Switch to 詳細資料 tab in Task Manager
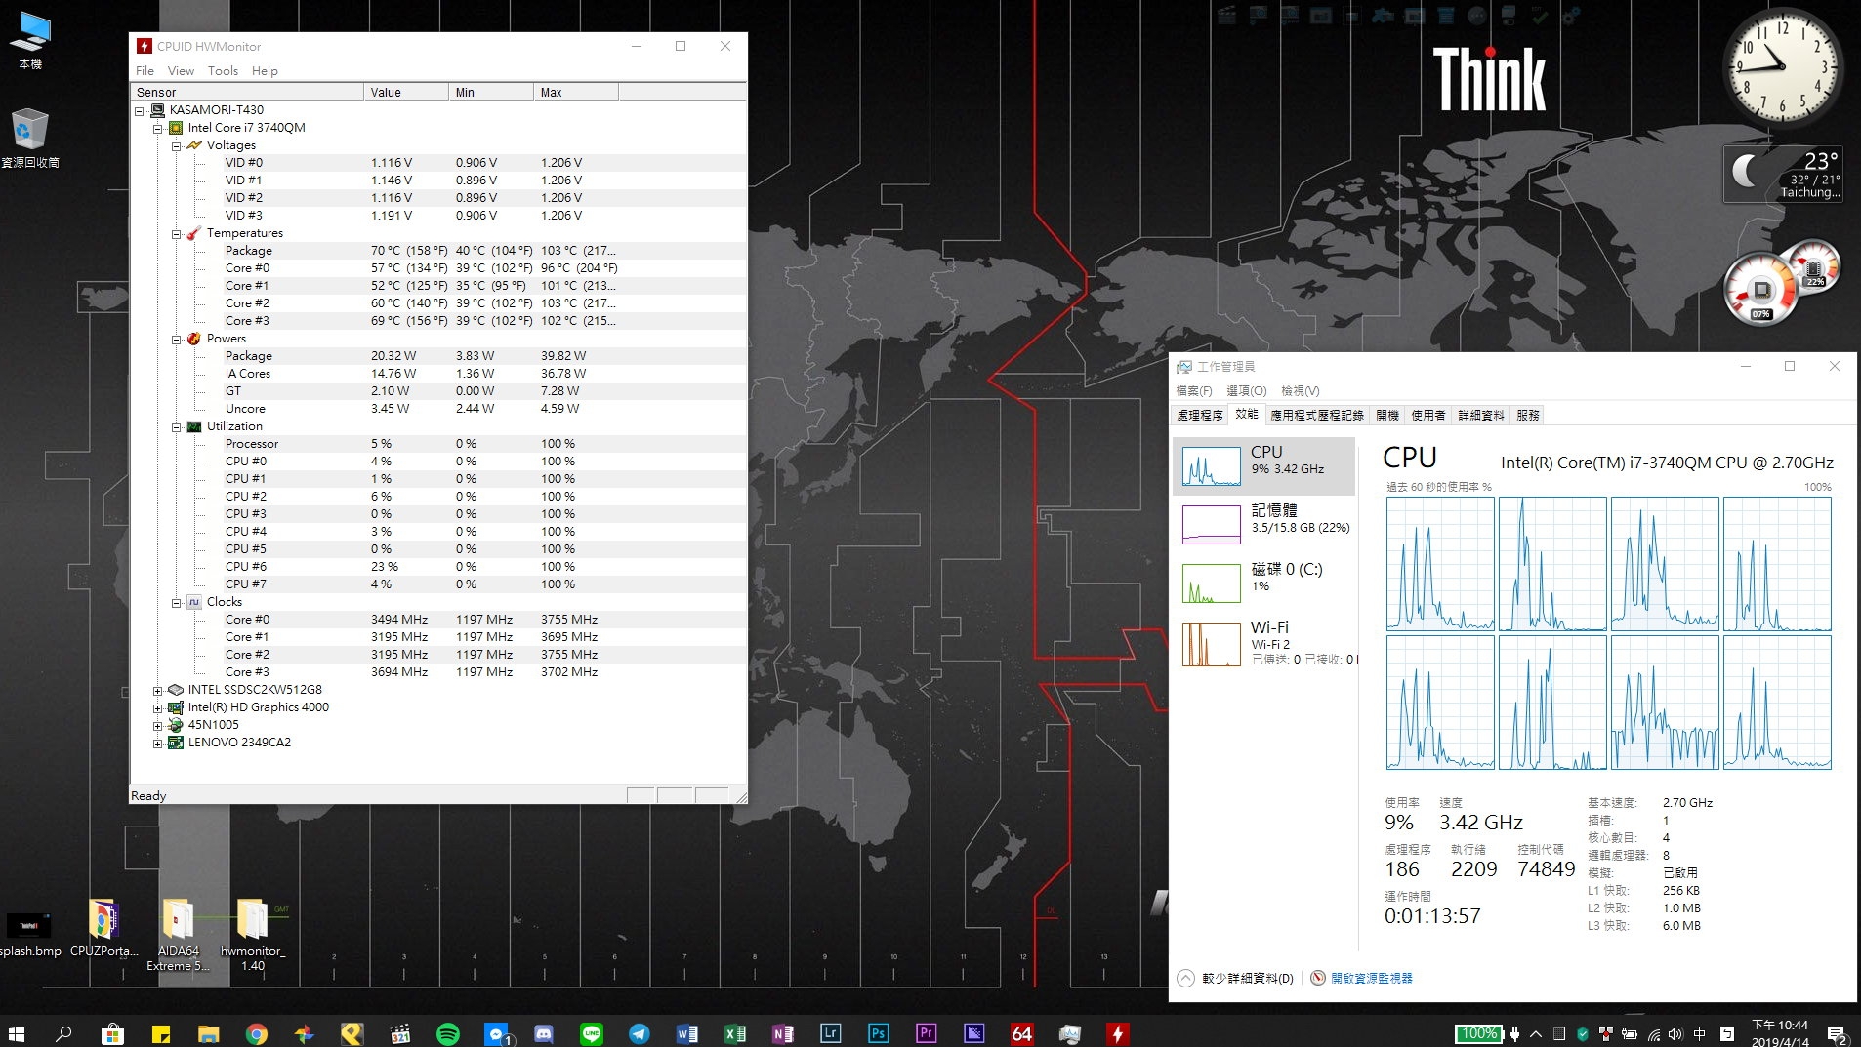 (1481, 415)
